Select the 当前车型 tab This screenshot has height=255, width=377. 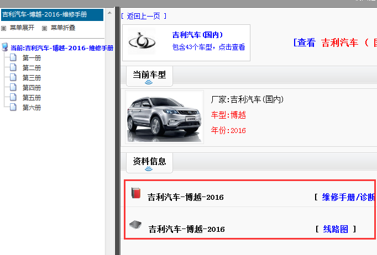pyautogui.click(x=149, y=76)
